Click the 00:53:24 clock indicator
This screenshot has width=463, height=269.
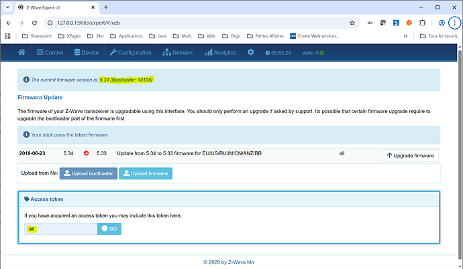pyautogui.click(x=278, y=53)
